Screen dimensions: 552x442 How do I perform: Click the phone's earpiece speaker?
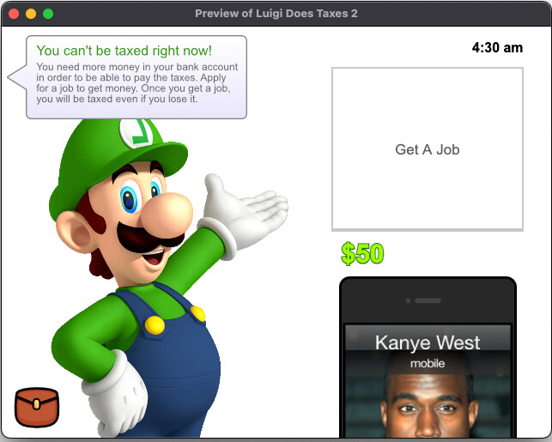click(427, 300)
